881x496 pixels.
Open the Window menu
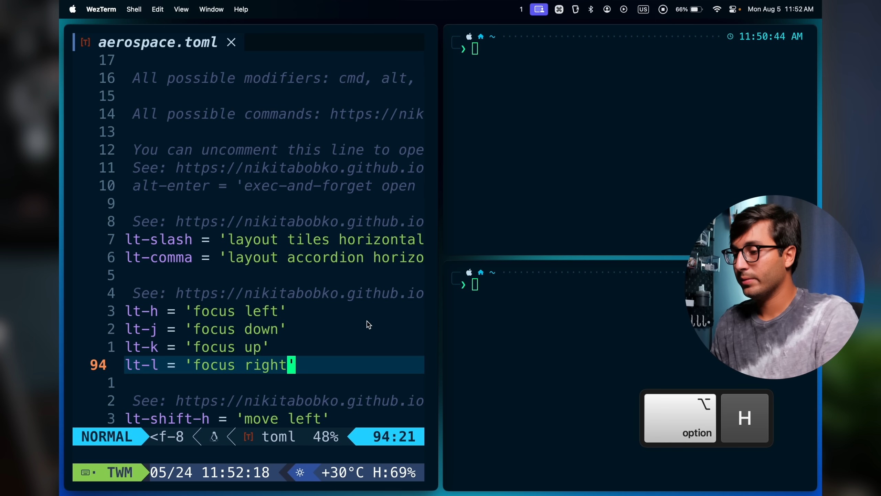[x=211, y=9]
